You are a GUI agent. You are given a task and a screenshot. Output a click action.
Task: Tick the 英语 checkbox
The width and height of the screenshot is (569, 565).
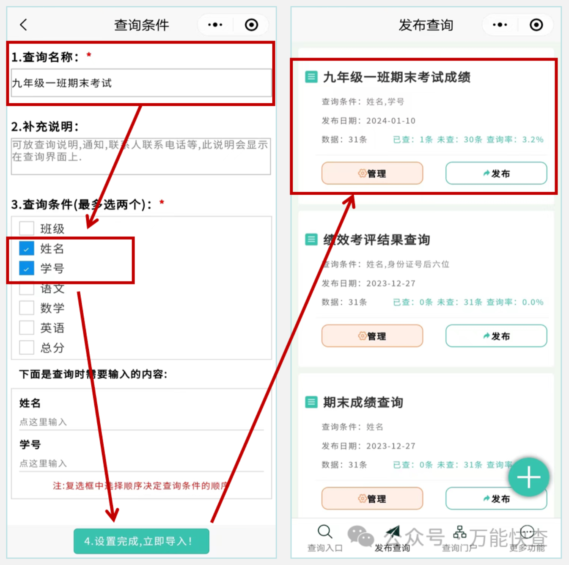tap(27, 328)
